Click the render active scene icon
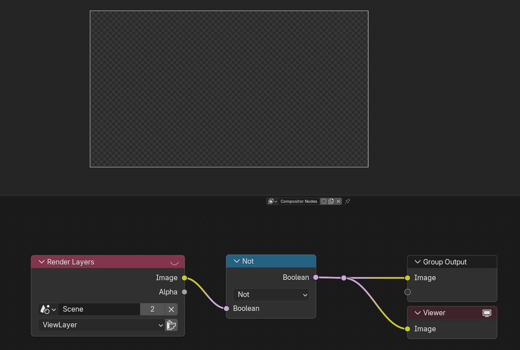 pos(171,325)
